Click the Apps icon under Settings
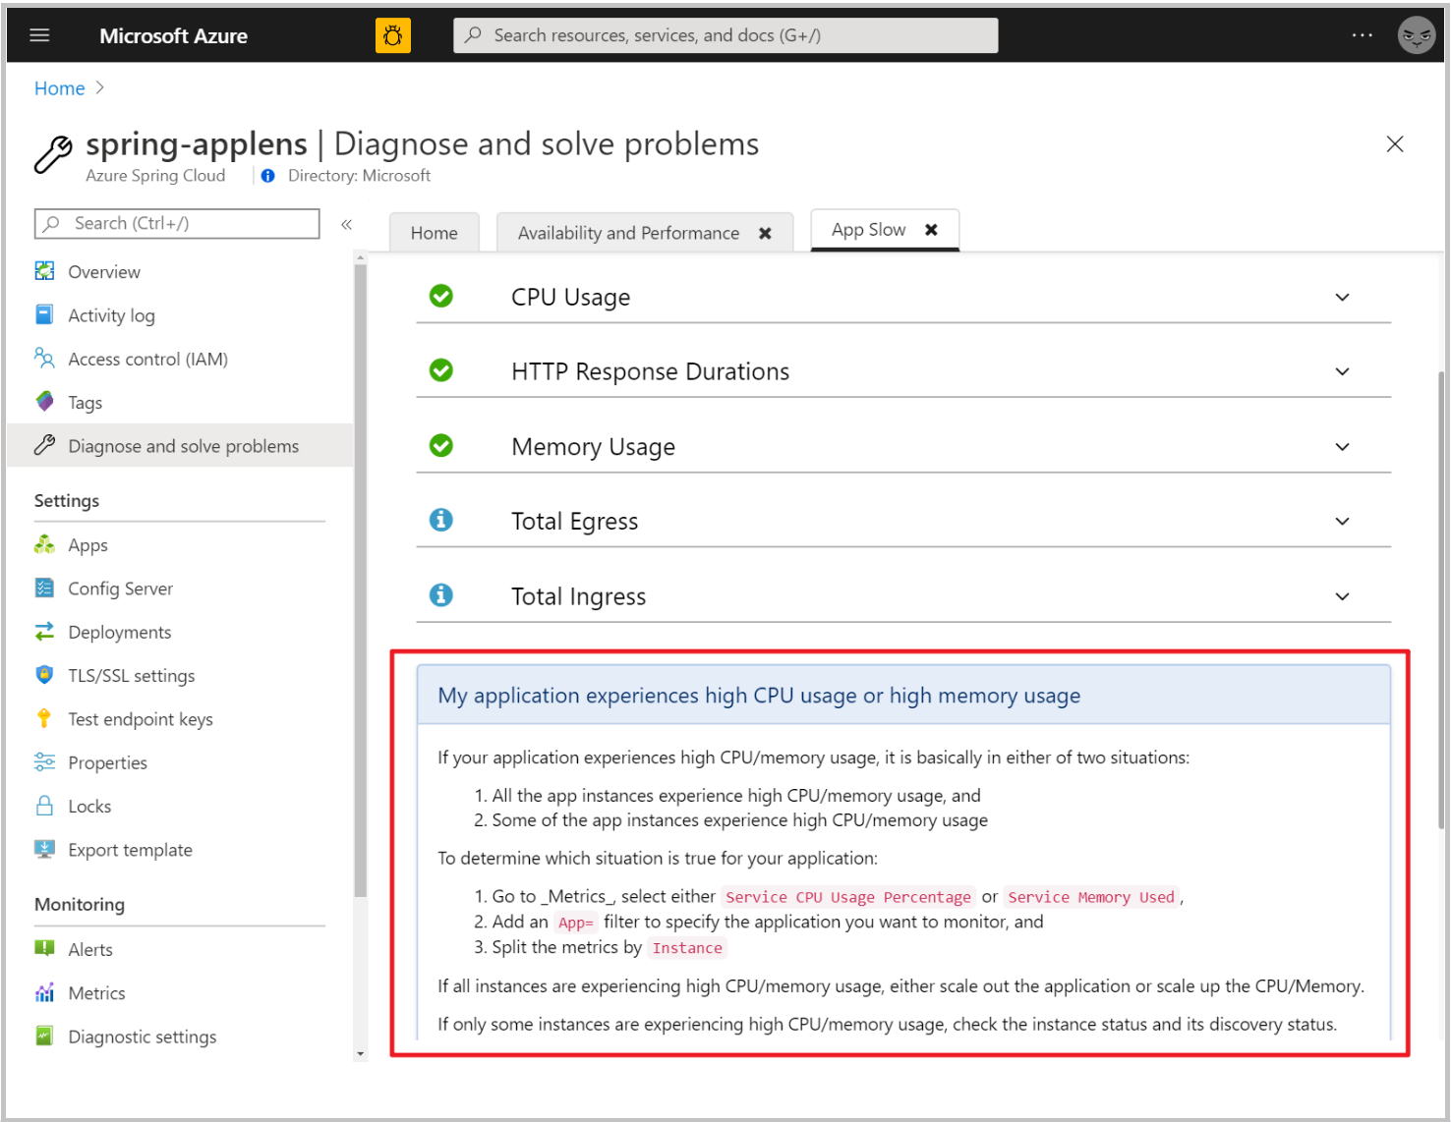The width and height of the screenshot is (1451, 1122). 44,544
